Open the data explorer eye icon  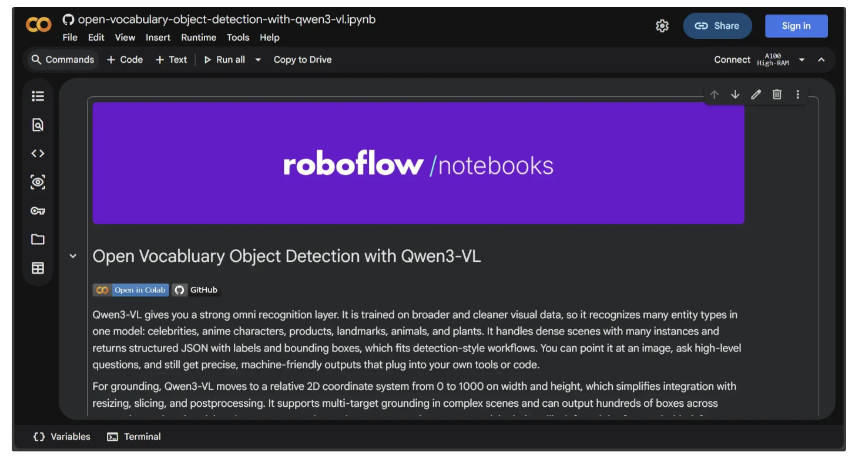pyautogui.click(x=38, y=182)
